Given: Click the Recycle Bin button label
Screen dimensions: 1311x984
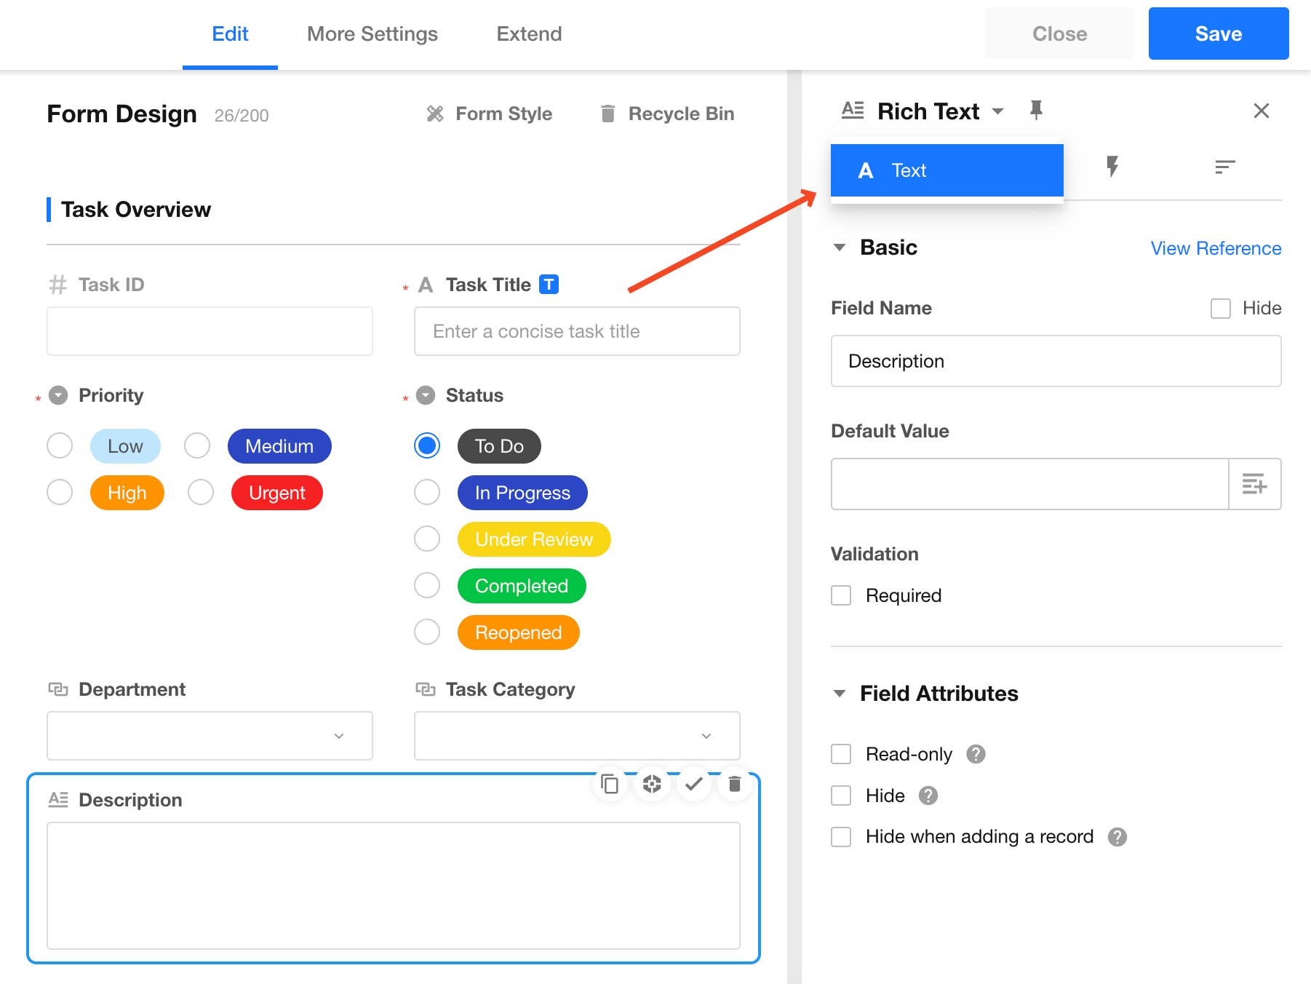Looking at the screenshot, I should pos(681,114).
